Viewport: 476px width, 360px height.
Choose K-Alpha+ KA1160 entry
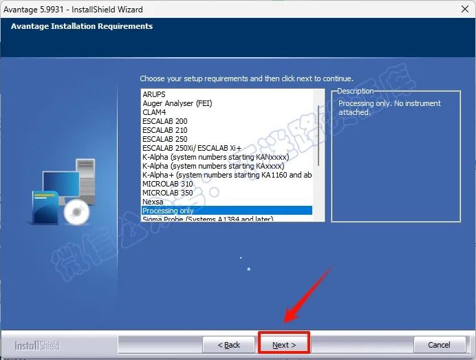pyautogui.click(x=226, y=175)
